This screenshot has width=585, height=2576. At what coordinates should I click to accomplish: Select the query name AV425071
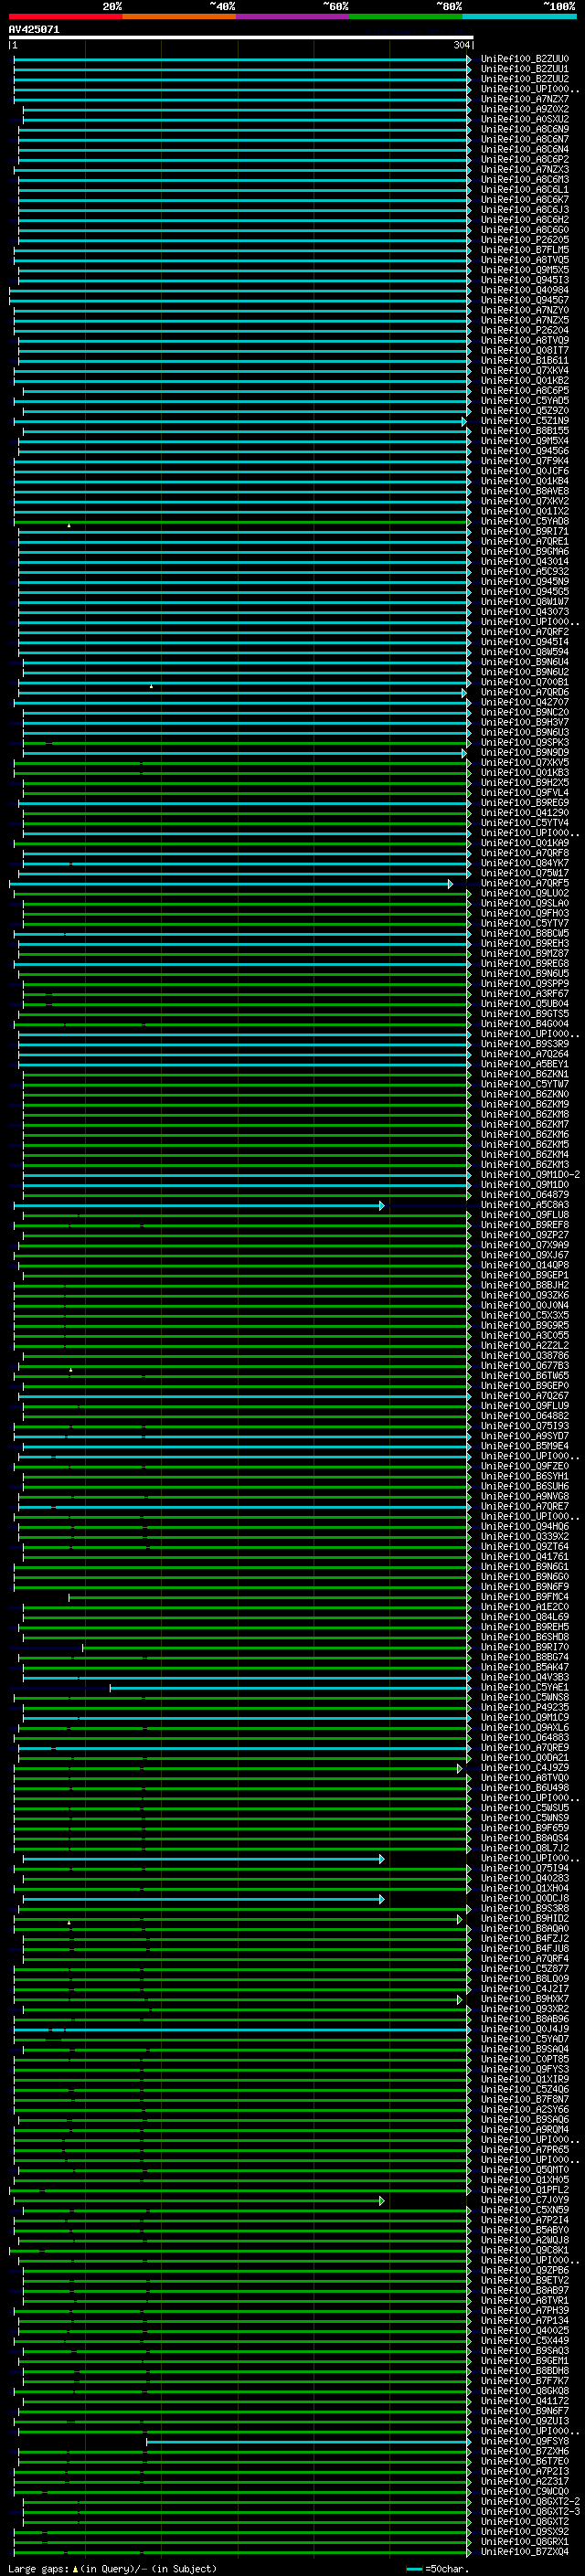(34, 29)
